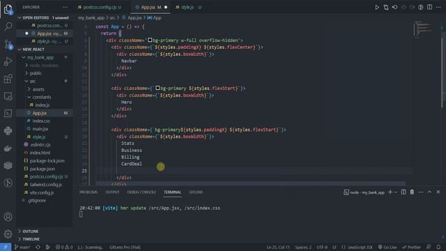Viewport: 446px width, 251px height.
Task: Expand the node_modules folder
Action: (44, 65)
